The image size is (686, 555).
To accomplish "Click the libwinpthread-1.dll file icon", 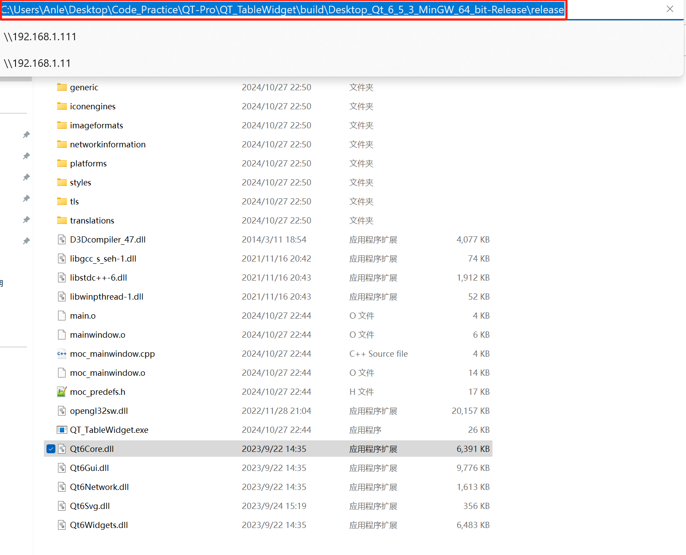I will click(62, 297).
